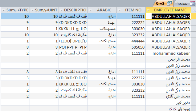
Task: Switch to the نموذج١ form tab
Action: point(185,3)
